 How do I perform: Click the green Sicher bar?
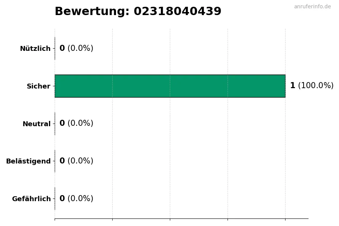(x=170, y=86)
